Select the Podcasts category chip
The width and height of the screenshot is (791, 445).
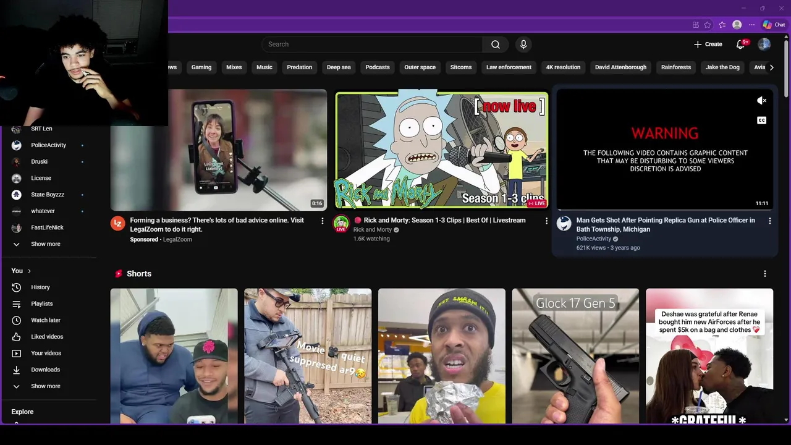(x=378, y=67)
